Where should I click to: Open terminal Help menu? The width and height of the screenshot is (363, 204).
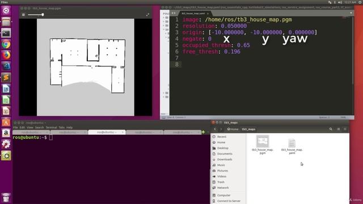(x=69, y=127)
